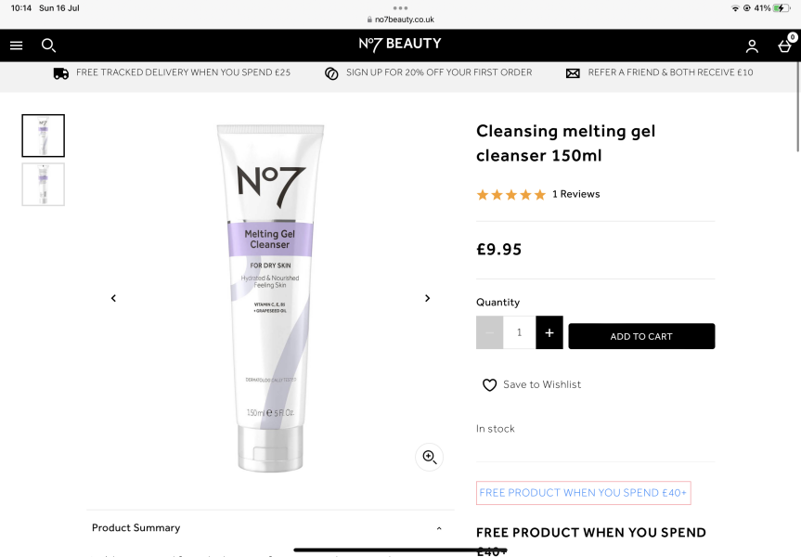Increase quantity with the plus stepper
The height and width of the screenshot is (557, 801).
click(x=549, y=332)
